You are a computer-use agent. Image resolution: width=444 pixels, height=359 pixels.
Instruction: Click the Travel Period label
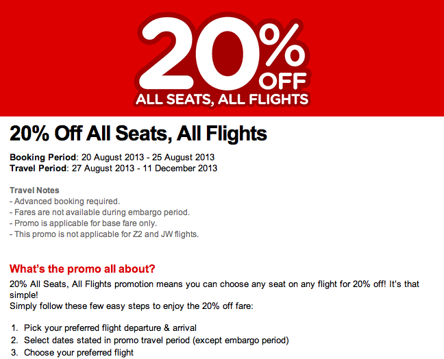[38, 168]
